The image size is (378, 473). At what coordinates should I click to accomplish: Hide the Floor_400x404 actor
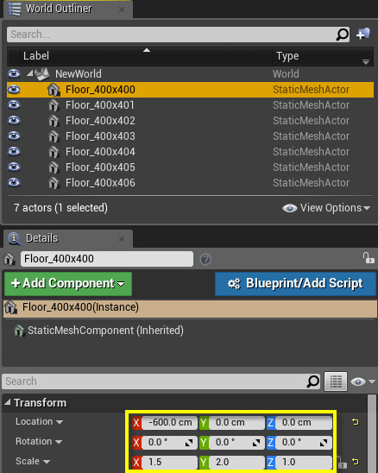point(14,151)
